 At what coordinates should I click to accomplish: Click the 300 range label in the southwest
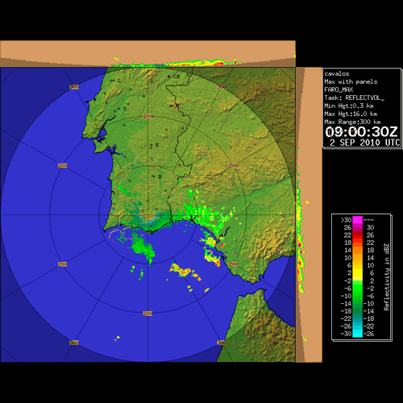coord(74,343)
